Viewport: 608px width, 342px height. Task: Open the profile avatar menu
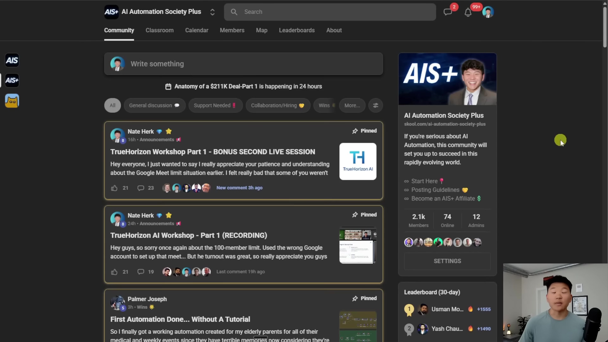coord(488,12)
